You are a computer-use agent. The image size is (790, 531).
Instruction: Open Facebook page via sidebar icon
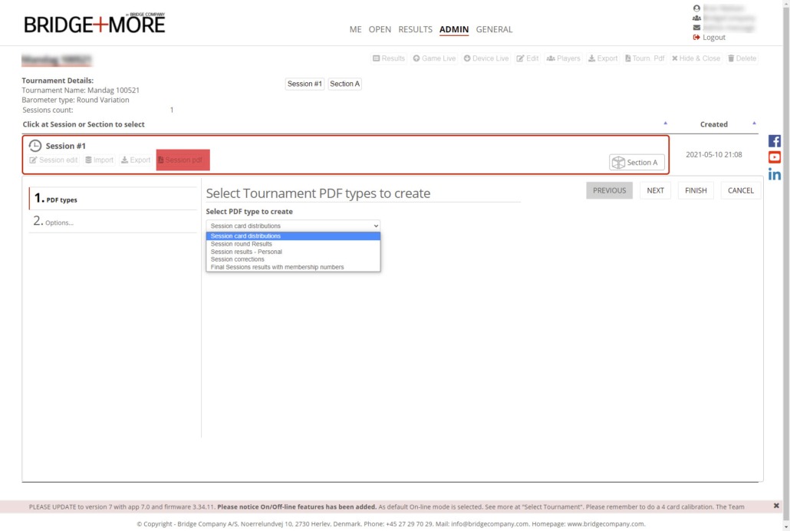[774, 141]
